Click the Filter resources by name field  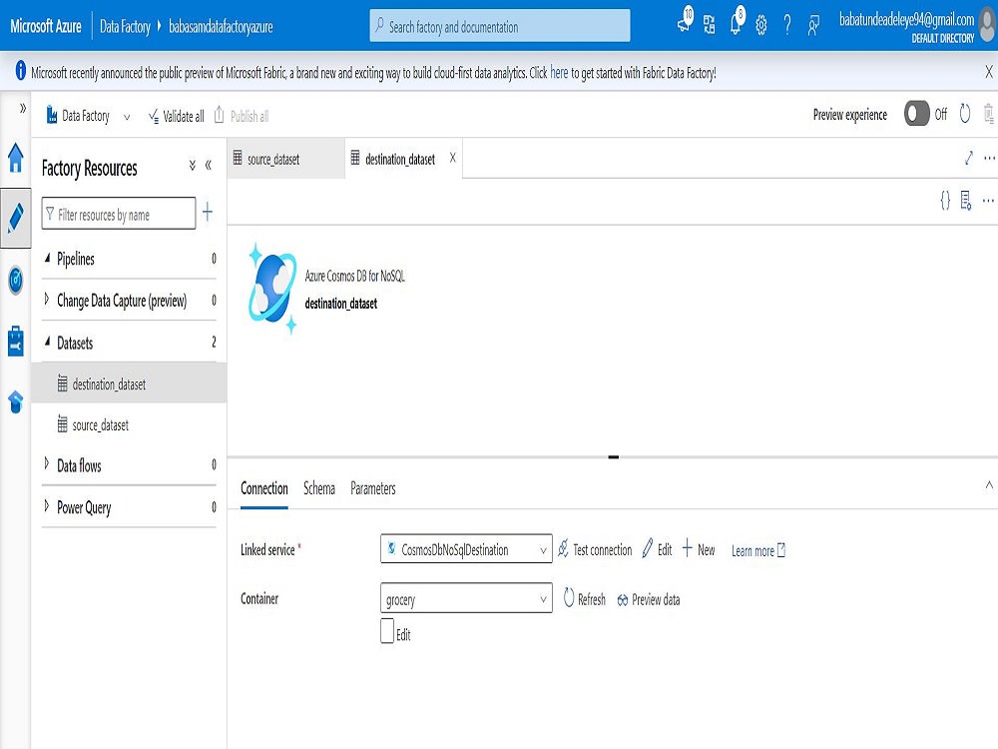(119, 213)
